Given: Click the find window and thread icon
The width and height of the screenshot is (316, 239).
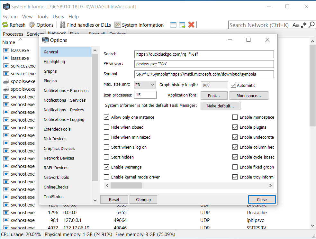Looking at the screenshot, I should point(182,25).
